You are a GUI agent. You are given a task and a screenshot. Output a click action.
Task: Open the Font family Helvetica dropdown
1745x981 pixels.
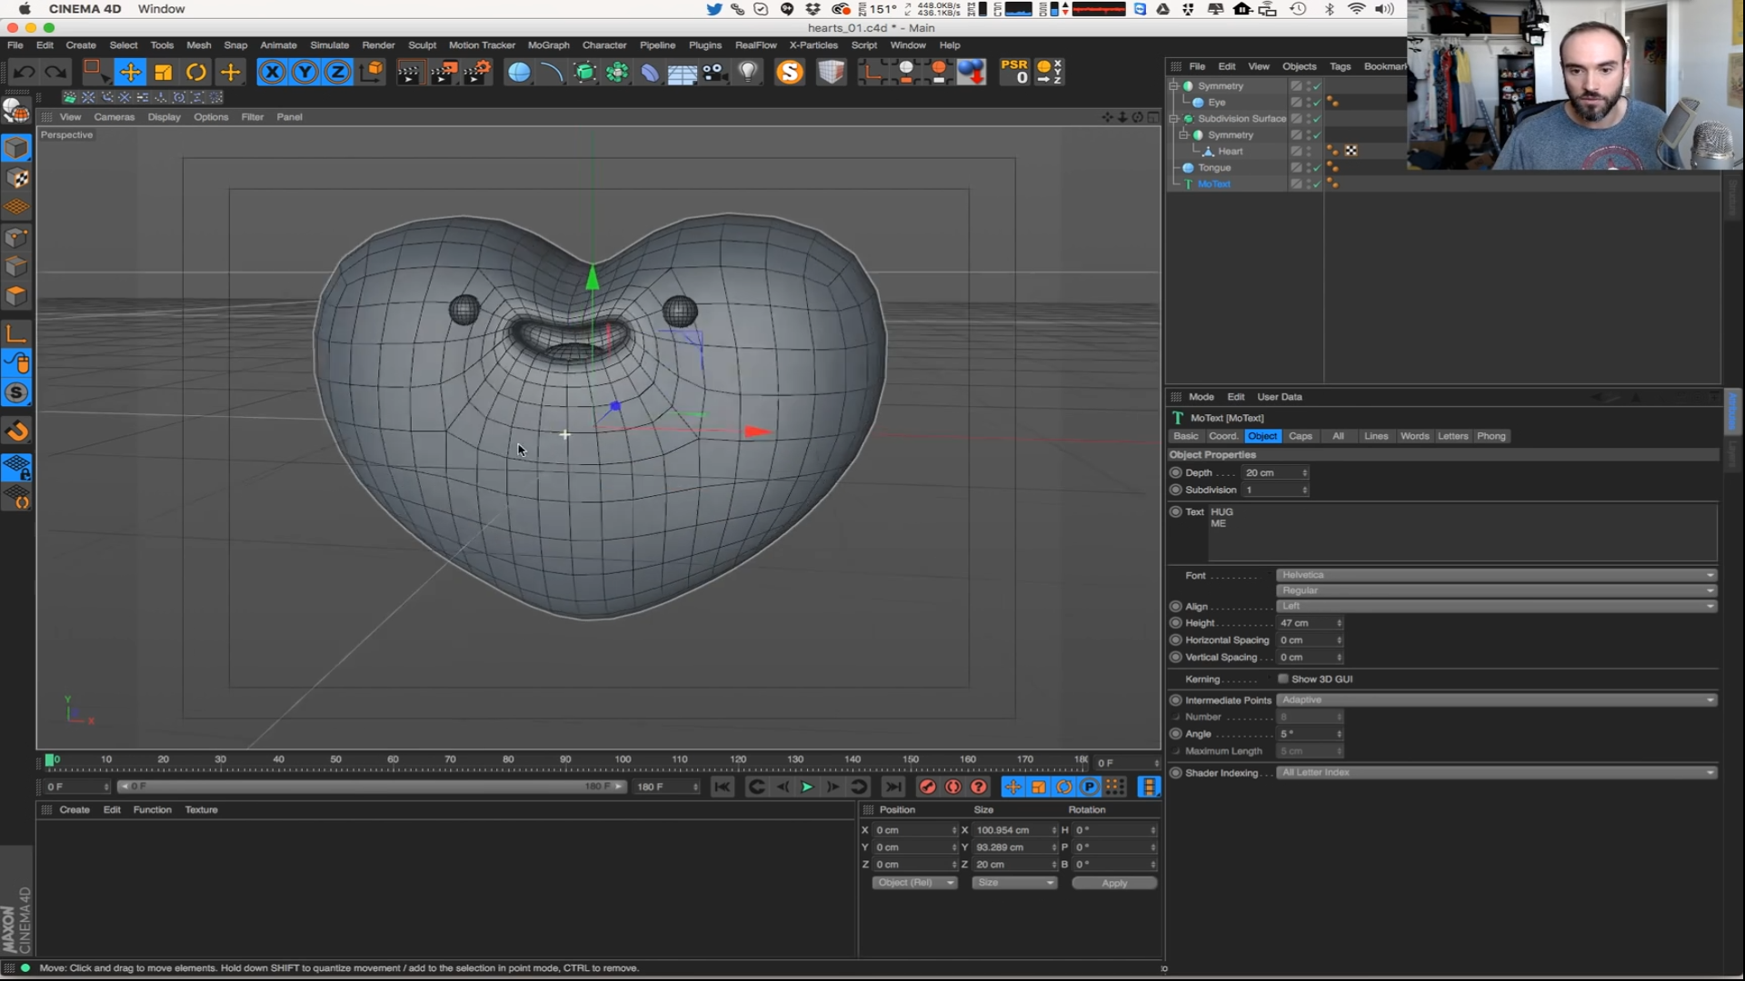pos(1497,575)
